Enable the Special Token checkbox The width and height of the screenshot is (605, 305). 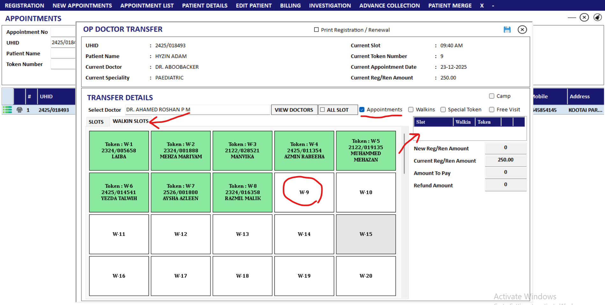tap(443, 110)
